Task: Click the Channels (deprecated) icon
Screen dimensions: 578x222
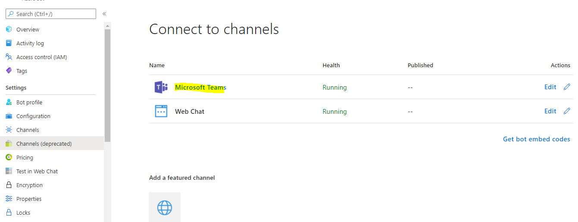Action: click(9, 144)
